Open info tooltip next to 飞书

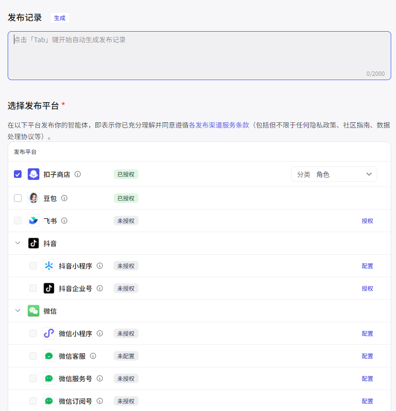click(x=64, y=221)
